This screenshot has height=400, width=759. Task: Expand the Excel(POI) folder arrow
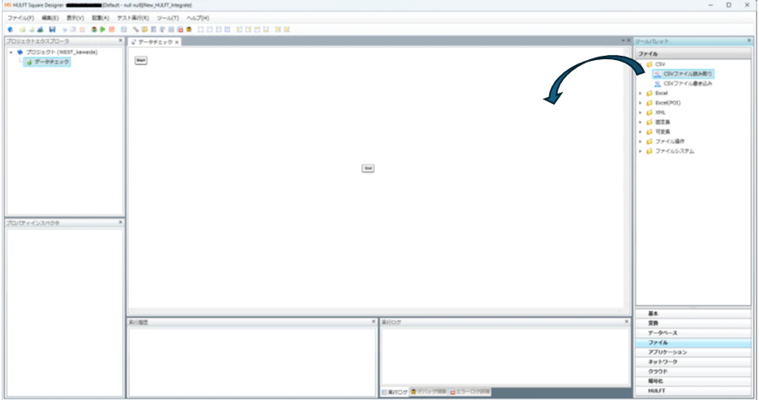pos(640,103)
